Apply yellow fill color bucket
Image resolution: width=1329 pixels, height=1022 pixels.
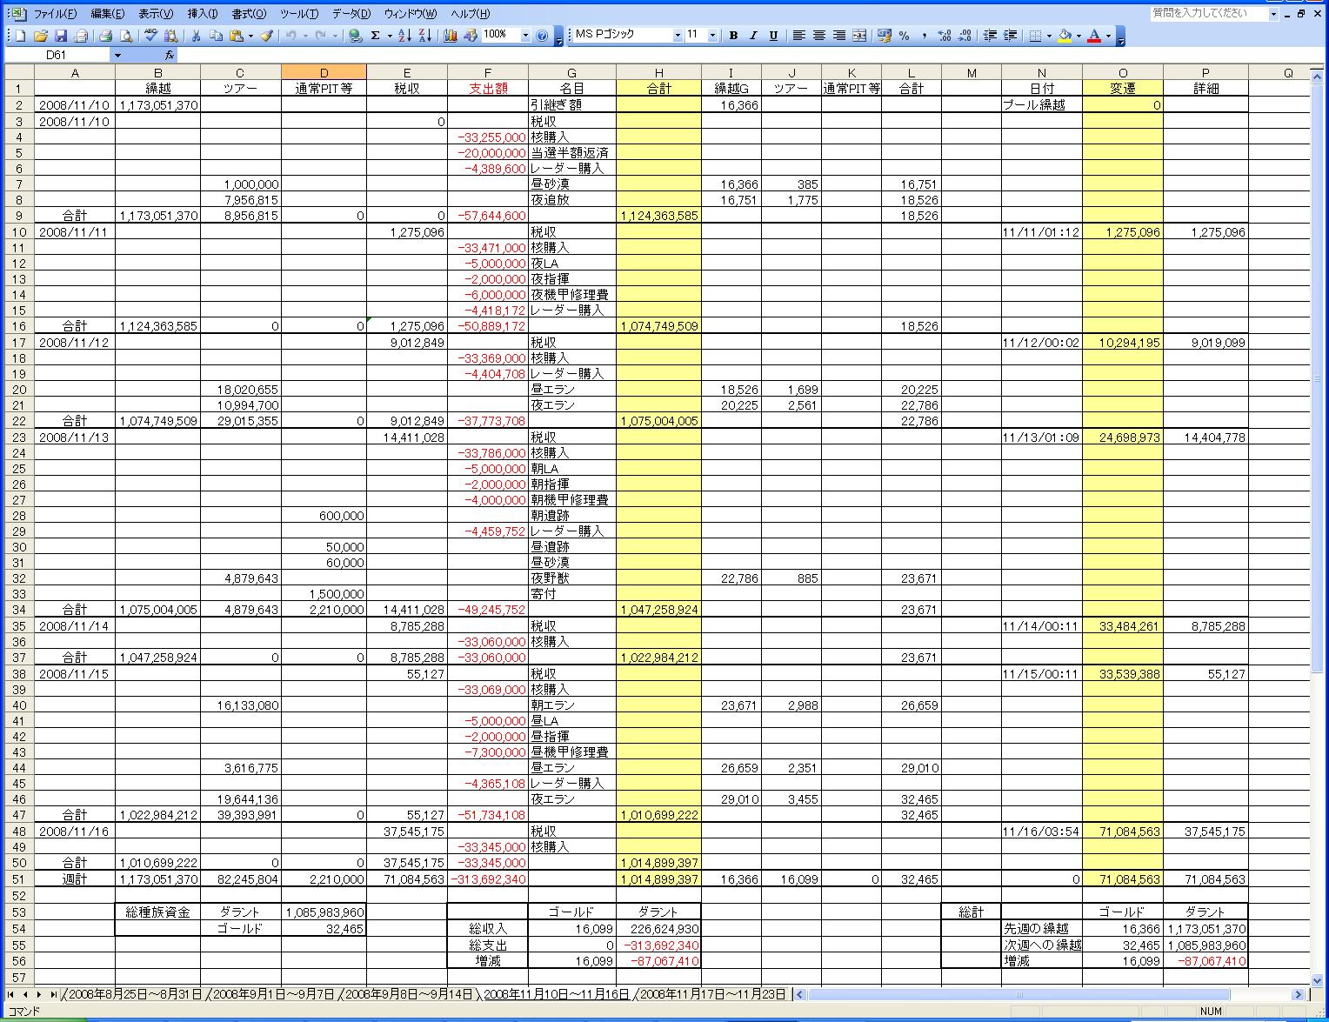coord(1065,36)
